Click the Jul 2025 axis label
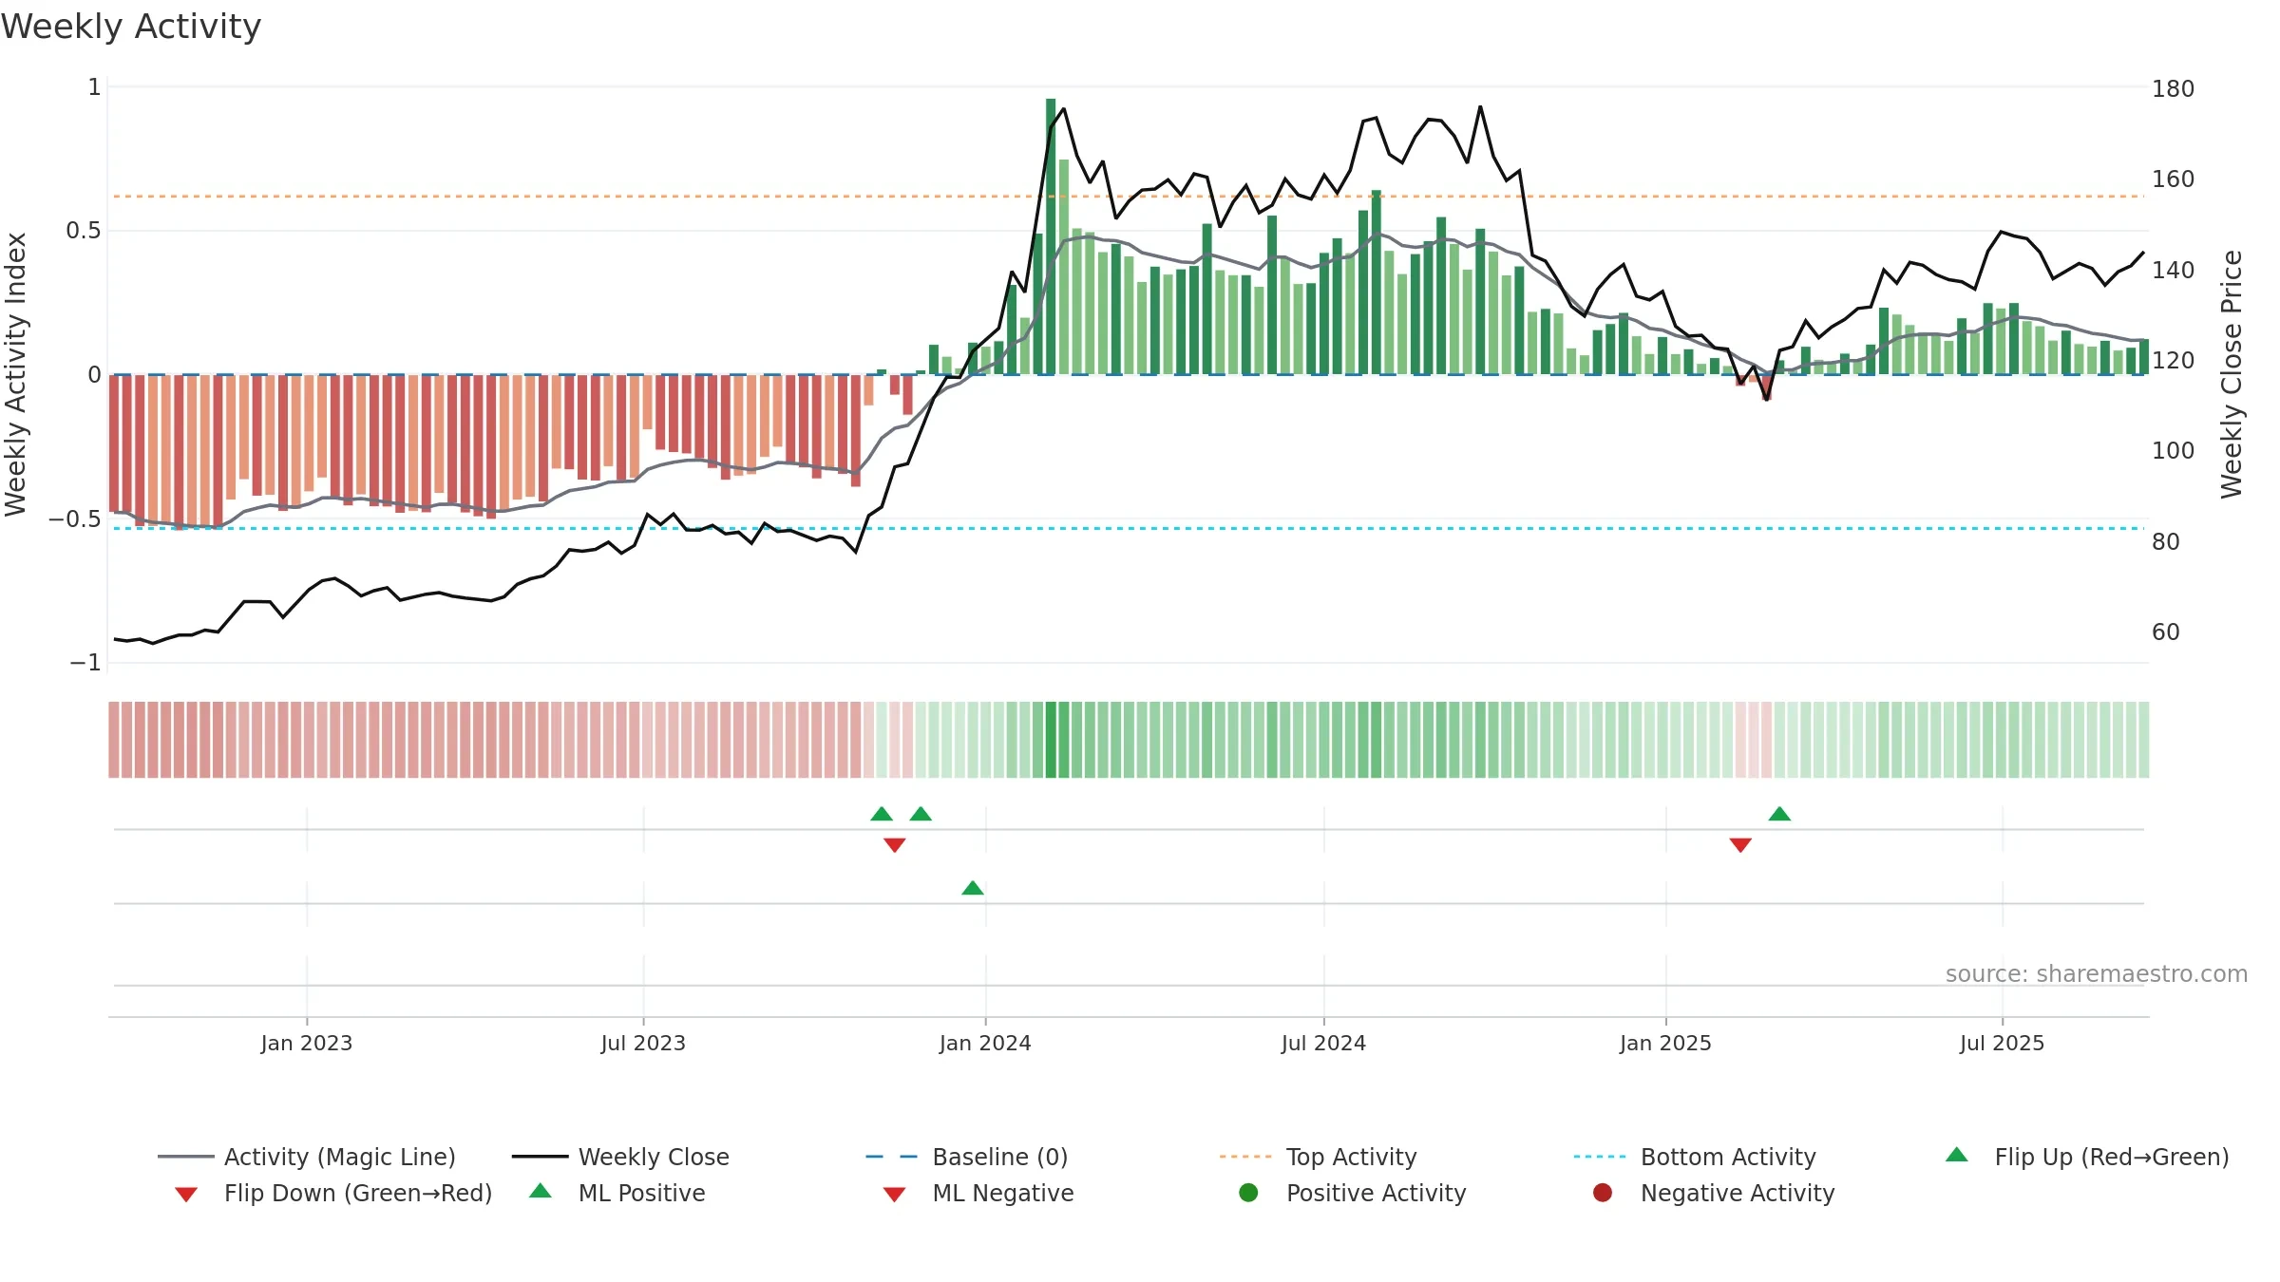The image size is (2280, 1282). [x=2002, y=1043]
